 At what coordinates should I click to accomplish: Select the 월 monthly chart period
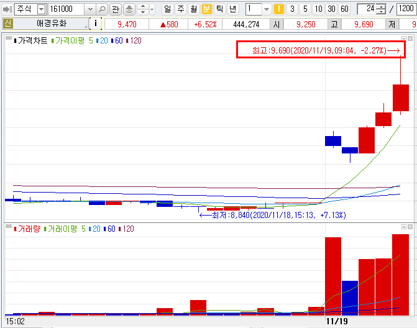point(194,9)
